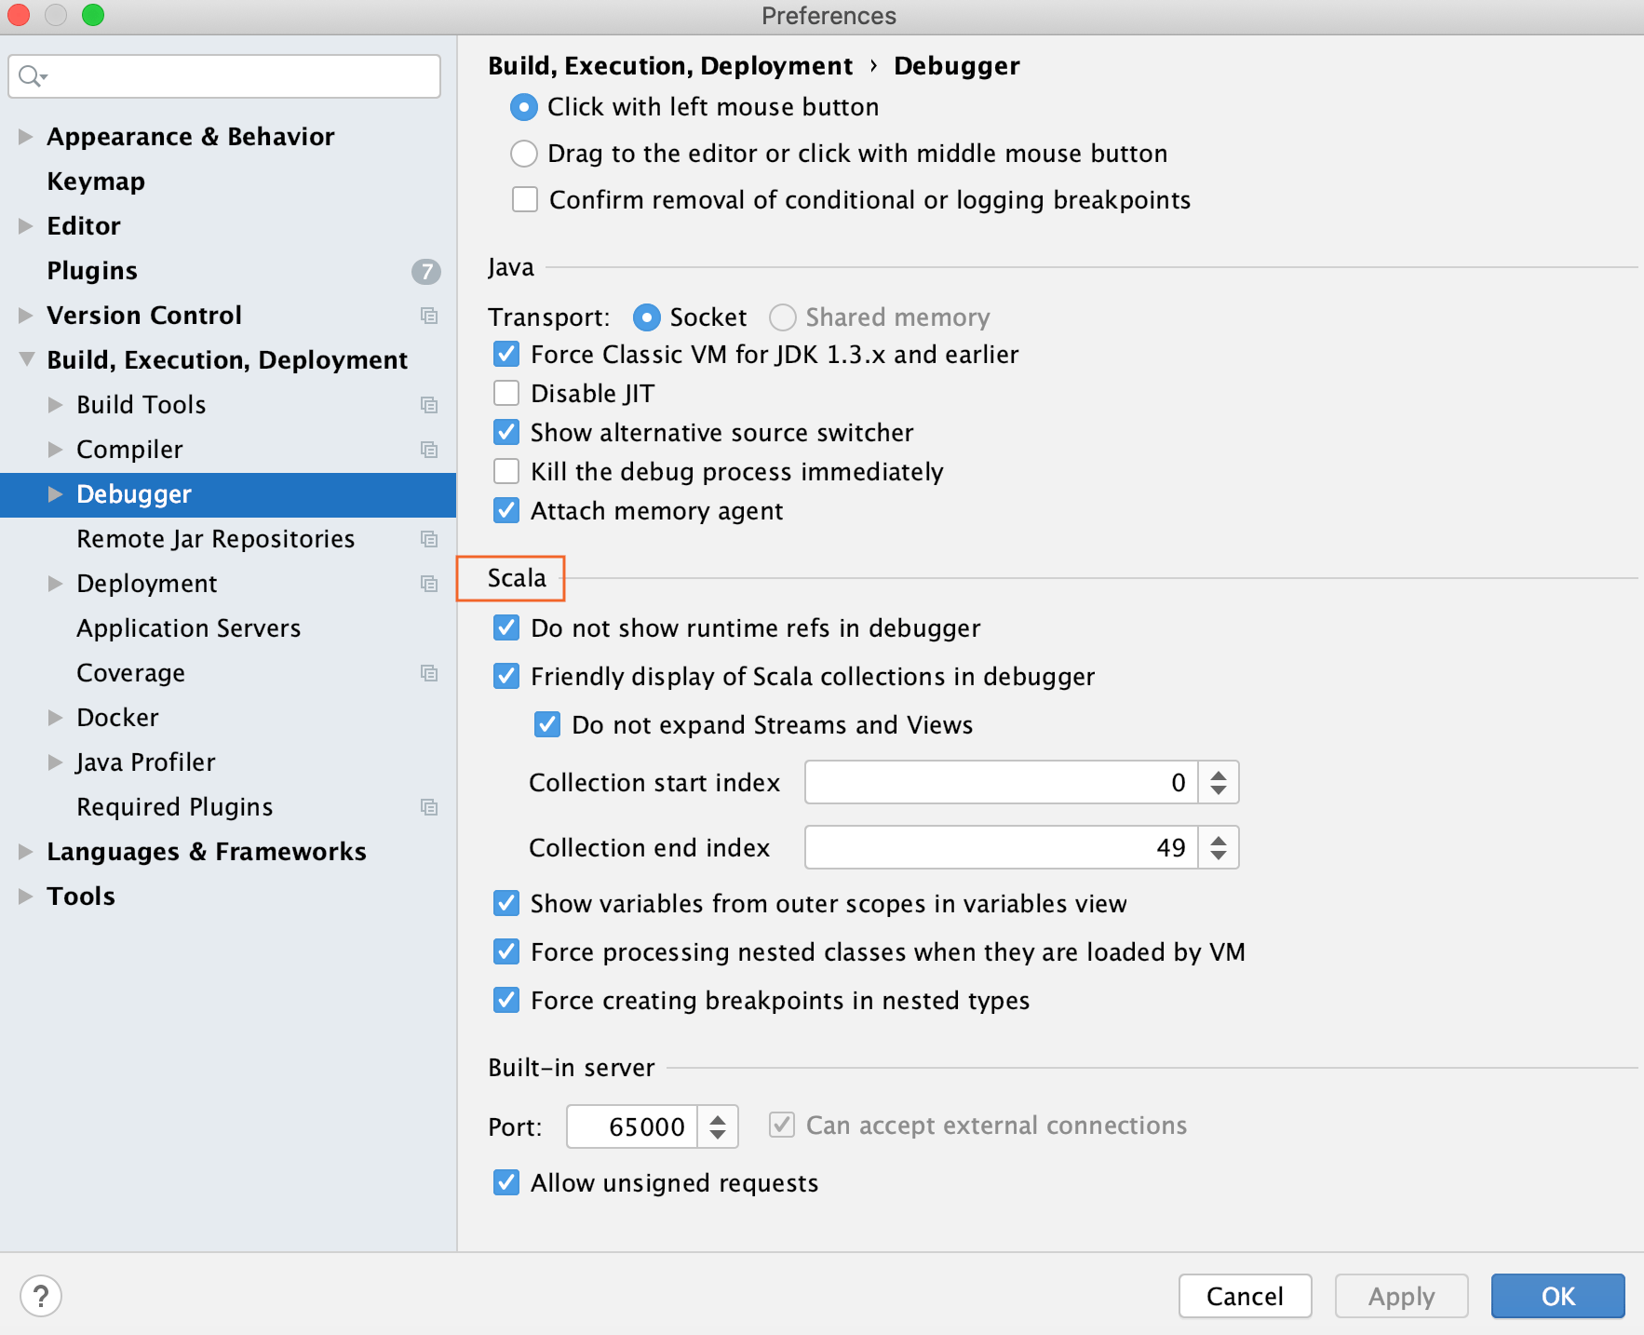Click the Collection end index stepper arrows
The width and height of the screenshot is (1644, 1335).
click(x=1219, y=848)
